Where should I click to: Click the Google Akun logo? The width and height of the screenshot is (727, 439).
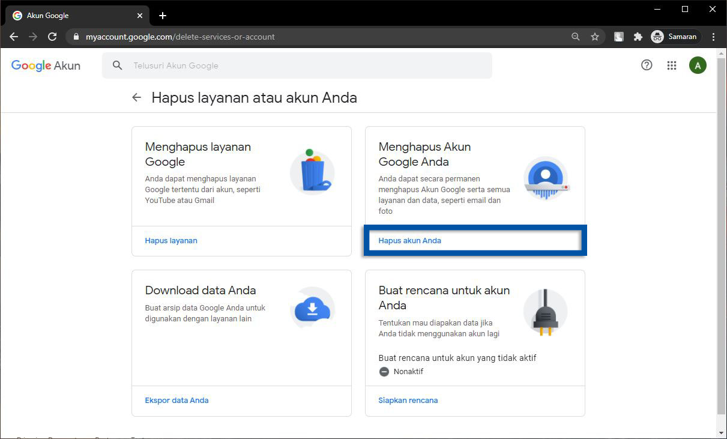point(46,65)
